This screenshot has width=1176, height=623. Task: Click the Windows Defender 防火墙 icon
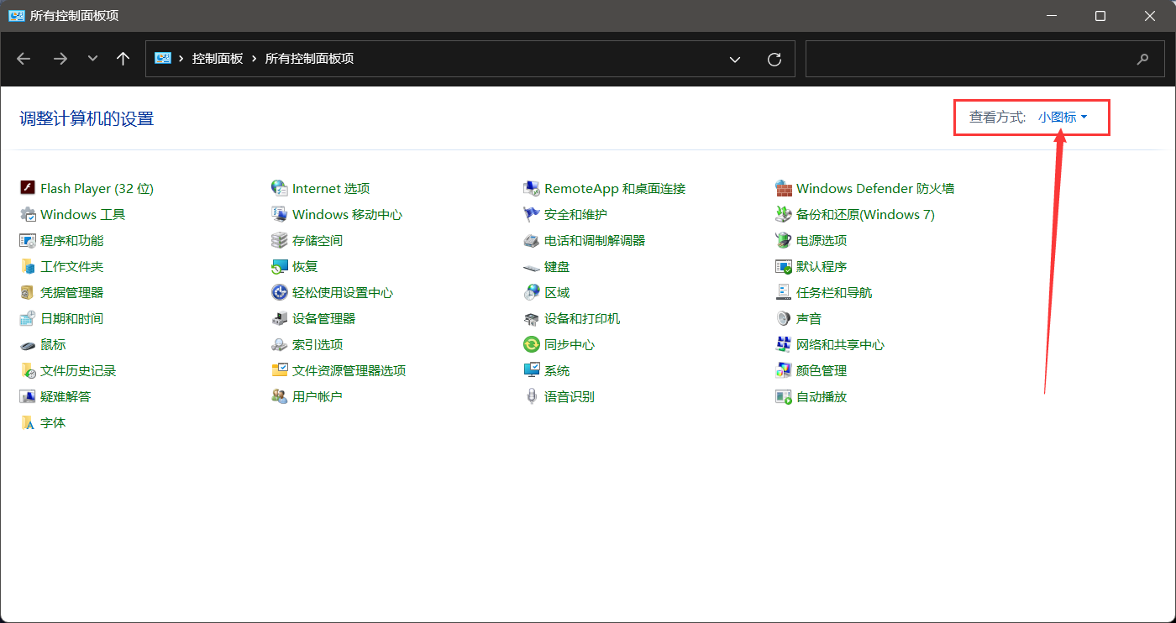pos(784,188)
